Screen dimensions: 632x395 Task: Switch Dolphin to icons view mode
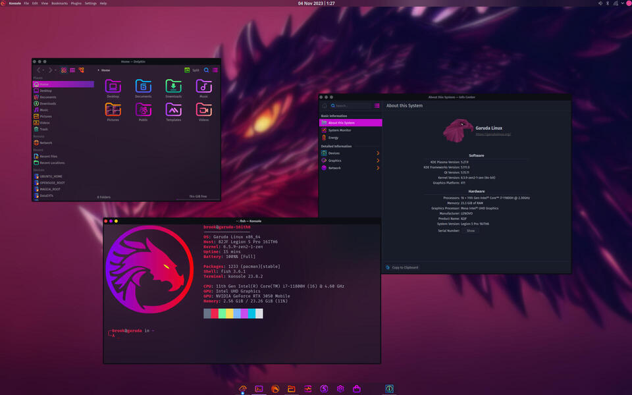click(x=64, y=70)
